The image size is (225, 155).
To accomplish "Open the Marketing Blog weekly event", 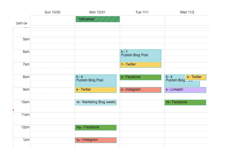I will point(96,102).
